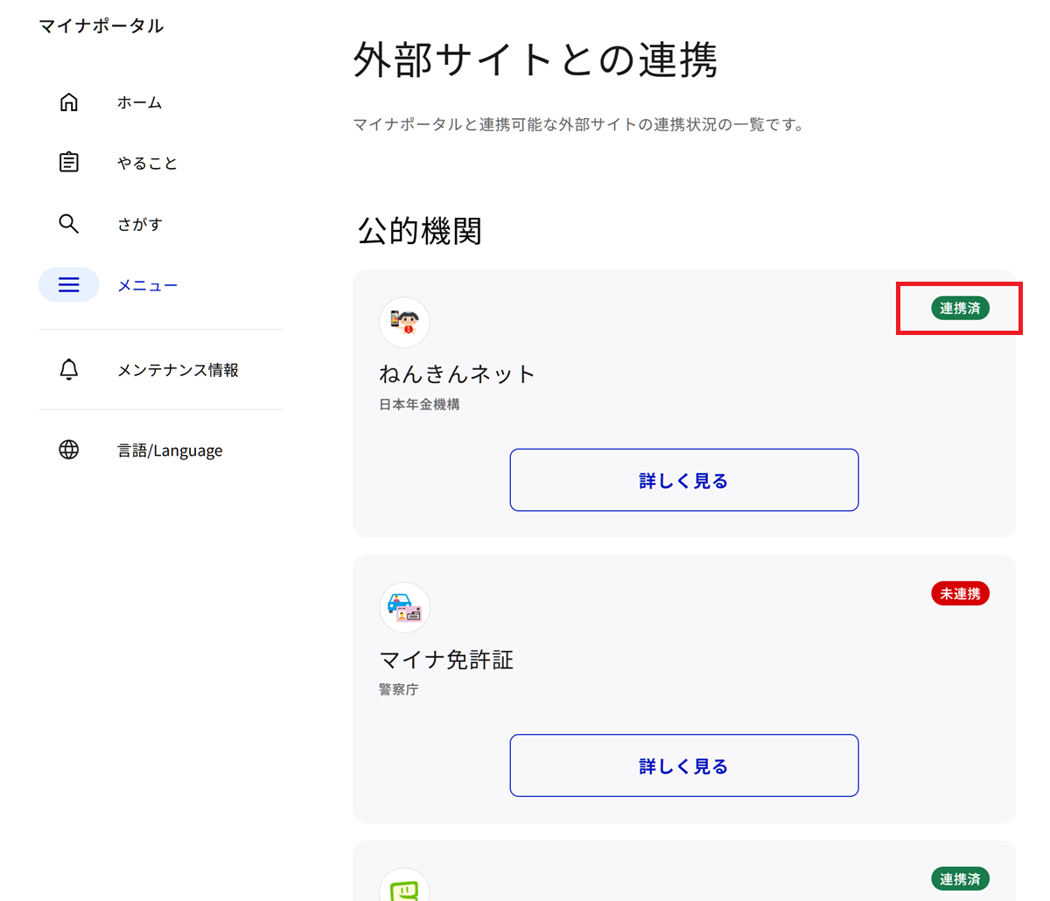This screenshot has height=901, width=1050.
Task: Click the メニュー hamburger icon
Action: pos(69,285)
